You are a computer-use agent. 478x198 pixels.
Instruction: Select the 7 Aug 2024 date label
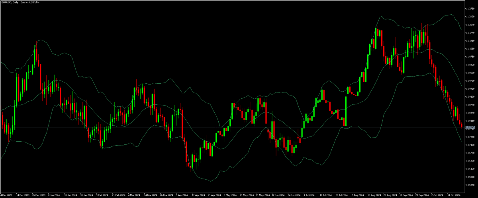pos(357,195)
